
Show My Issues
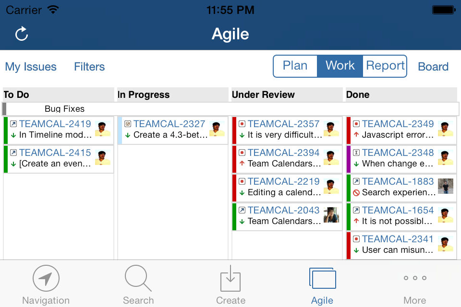click(x=31, y=67)
